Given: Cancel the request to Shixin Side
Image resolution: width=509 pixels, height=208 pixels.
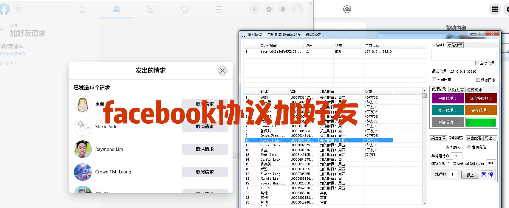Looking at the screenshot, I should 205,127.
